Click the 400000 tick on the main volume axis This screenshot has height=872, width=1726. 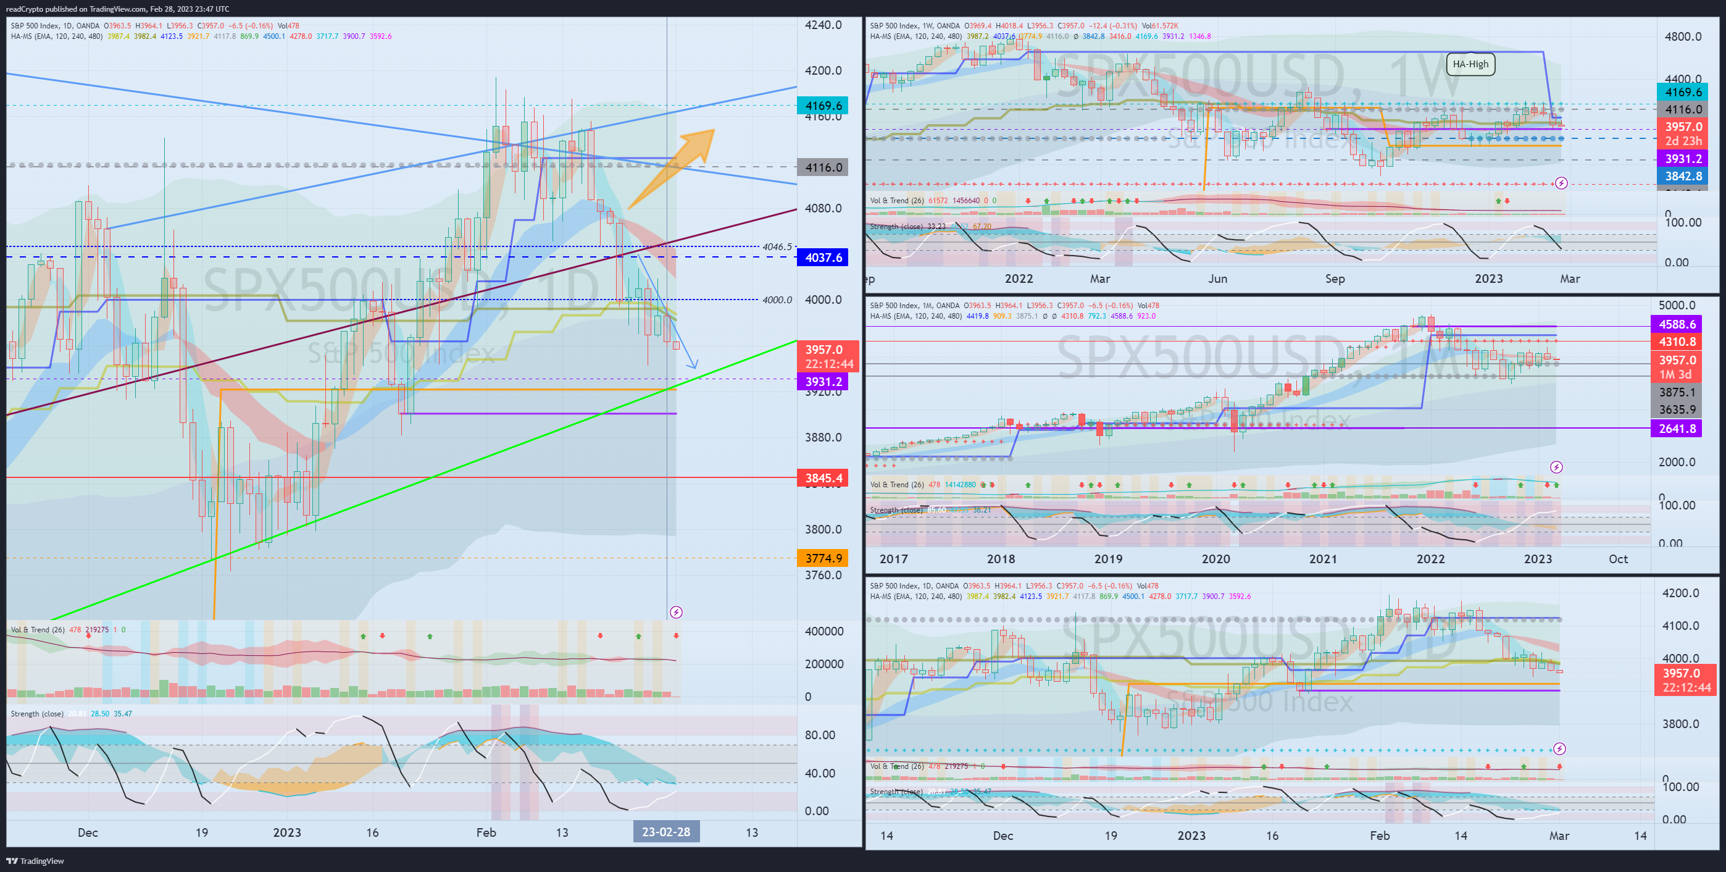click(824, 631)
